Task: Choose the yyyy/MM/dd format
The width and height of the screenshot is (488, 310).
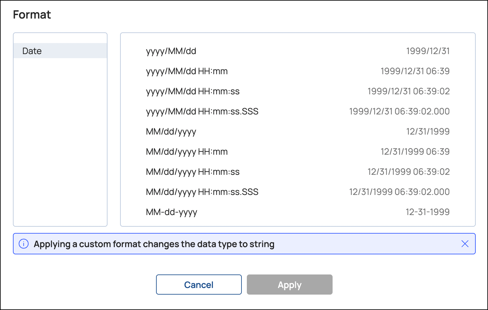Action: (x=171, y=51)
